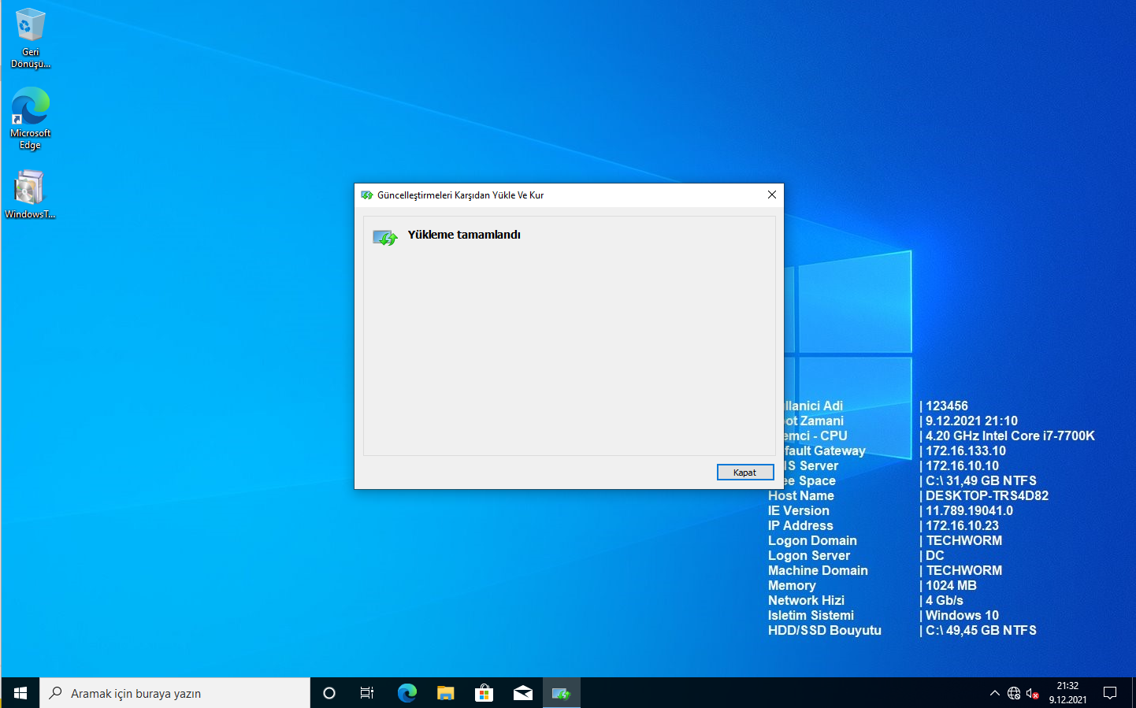The image size is (1136, 708).
Task: Open Microsoft Store from the taskbar
Action: [484, 693]
